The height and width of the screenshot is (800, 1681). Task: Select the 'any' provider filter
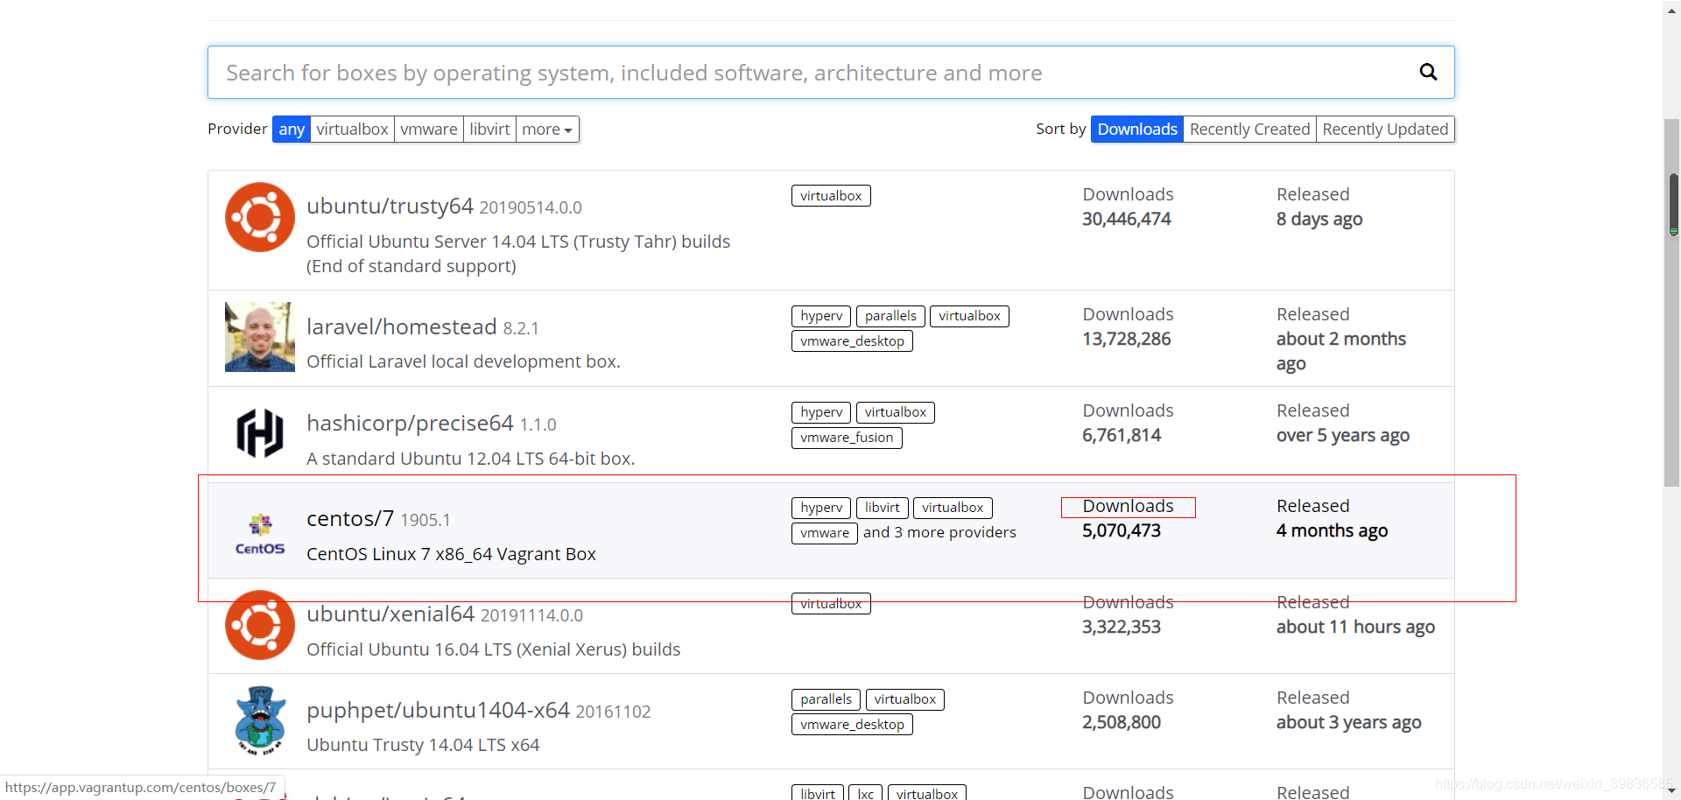pyautogui.click(x=292, y=130)
